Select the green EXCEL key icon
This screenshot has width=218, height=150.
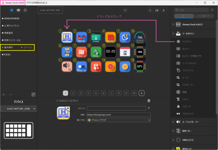[x=96, y=52]
